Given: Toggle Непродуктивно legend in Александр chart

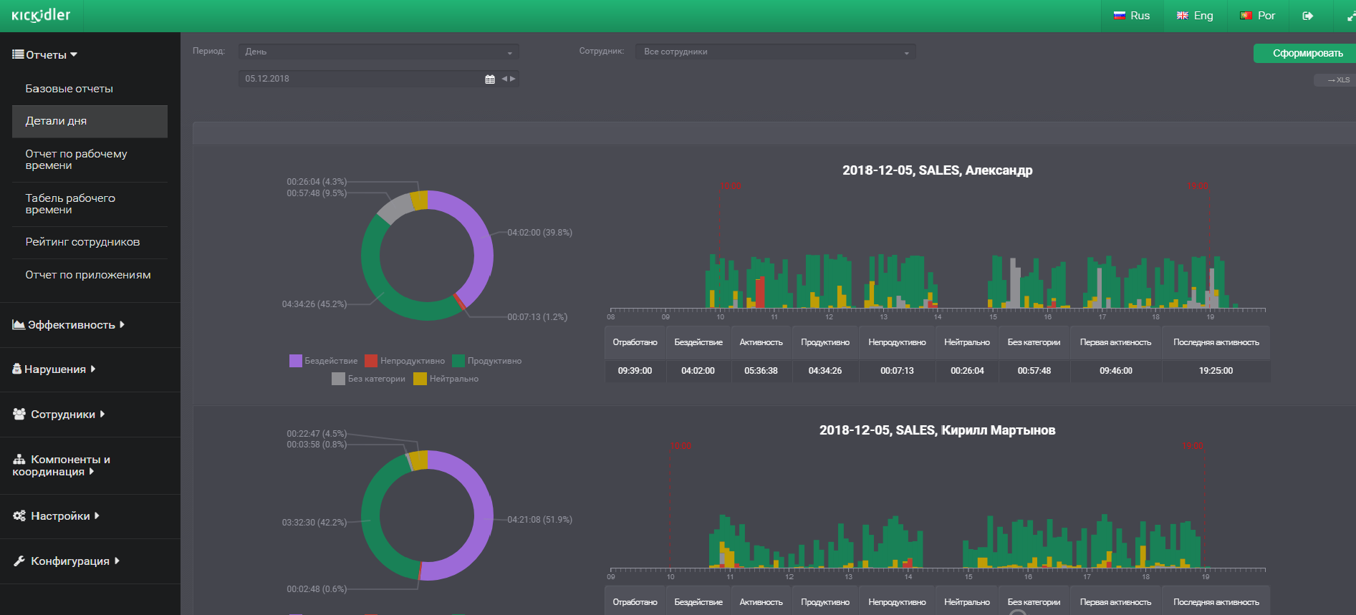Looking at the screenshot, I should [x=405, y=361].
